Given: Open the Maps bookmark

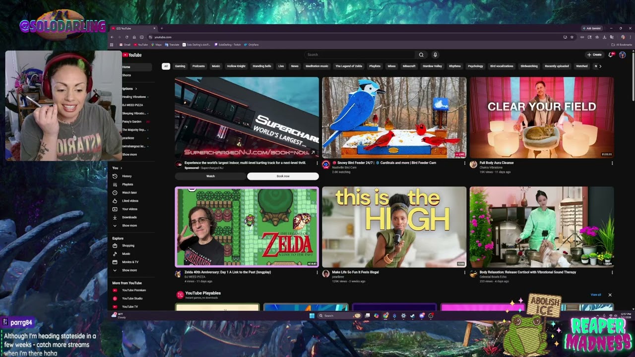Looking at the screenshot, I should tap(157, 45).
